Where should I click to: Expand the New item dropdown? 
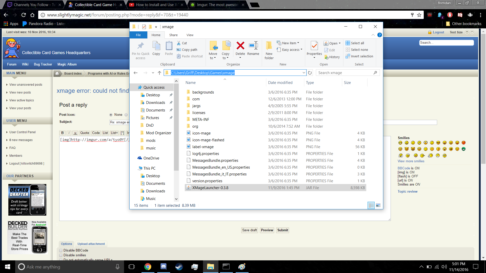tap(288, 43)
